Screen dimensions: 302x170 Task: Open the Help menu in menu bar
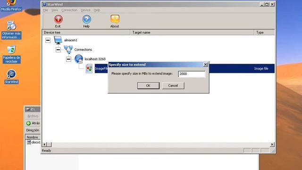tap(97, 10)
